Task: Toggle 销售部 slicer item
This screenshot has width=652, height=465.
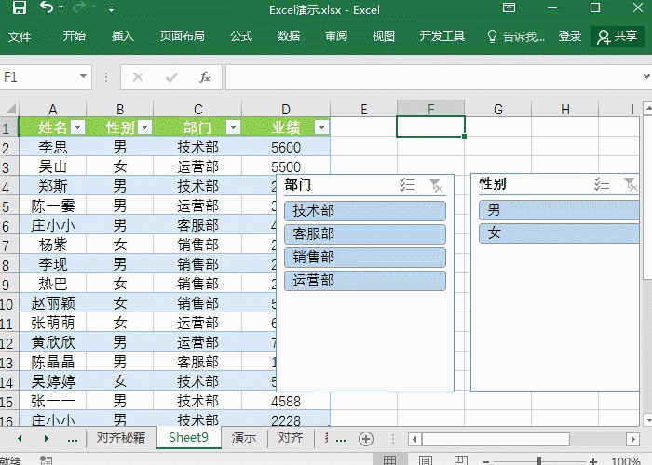Action: click(365, 258)
